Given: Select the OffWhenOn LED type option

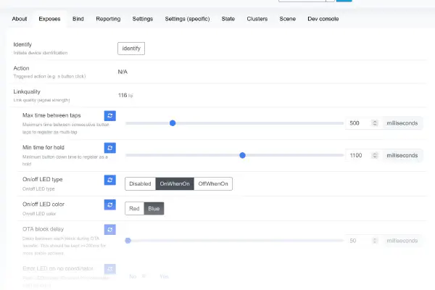Looking at the screenshot, I should coord(213,184).
